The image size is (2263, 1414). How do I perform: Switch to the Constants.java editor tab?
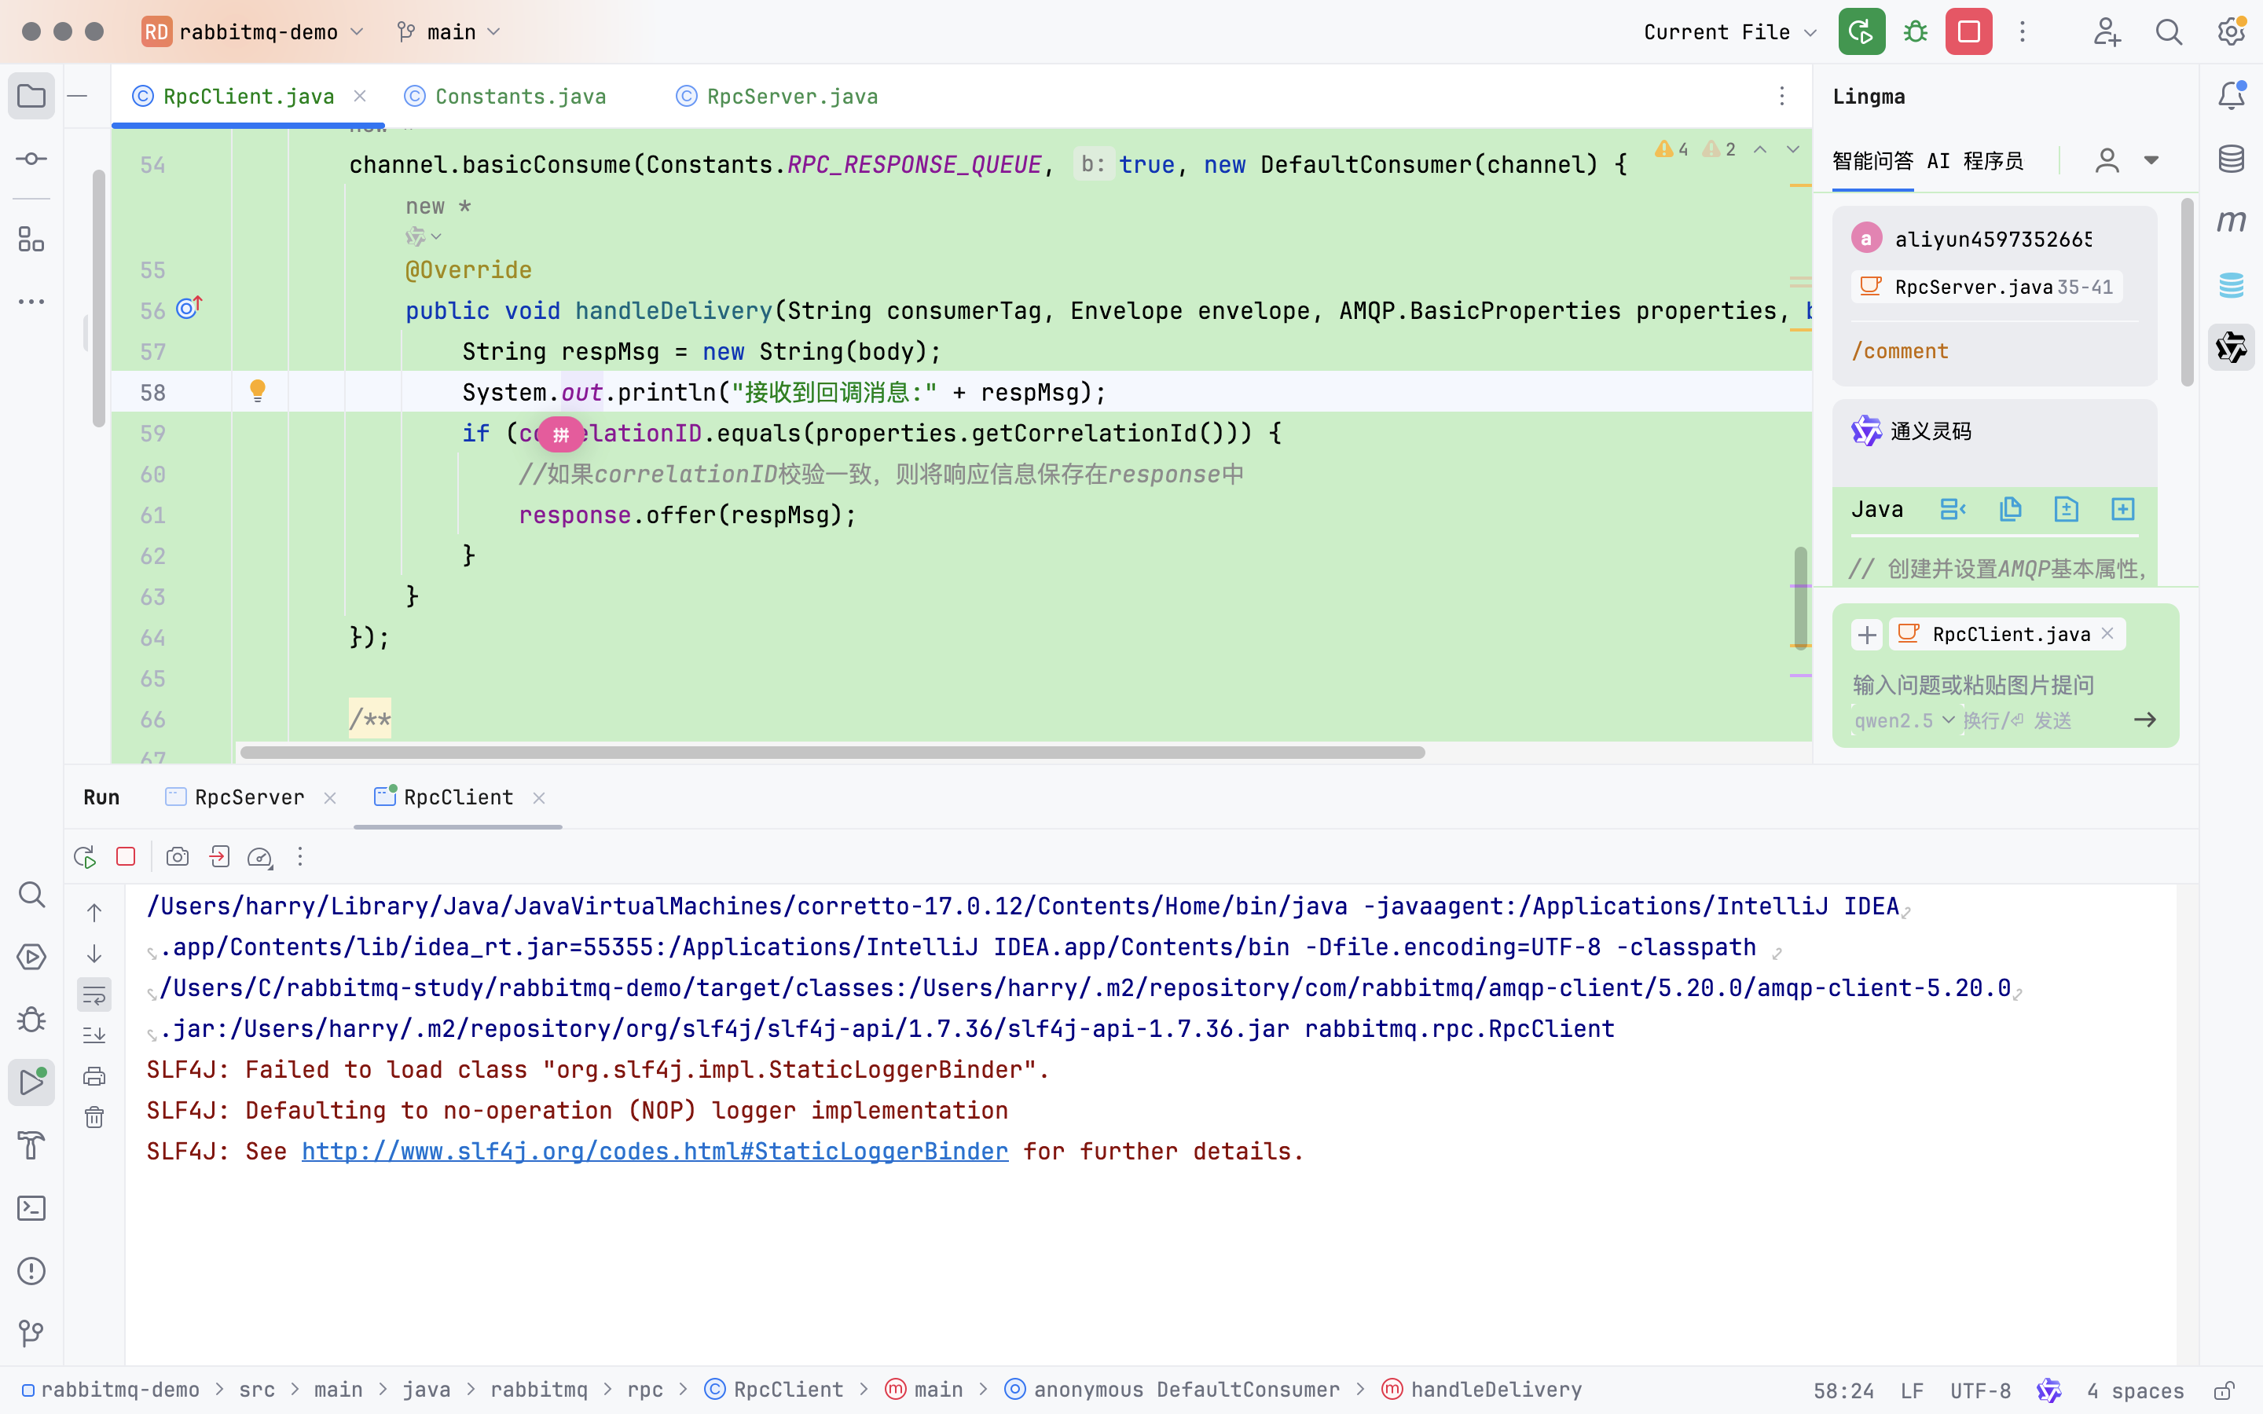tap(520, 97)
